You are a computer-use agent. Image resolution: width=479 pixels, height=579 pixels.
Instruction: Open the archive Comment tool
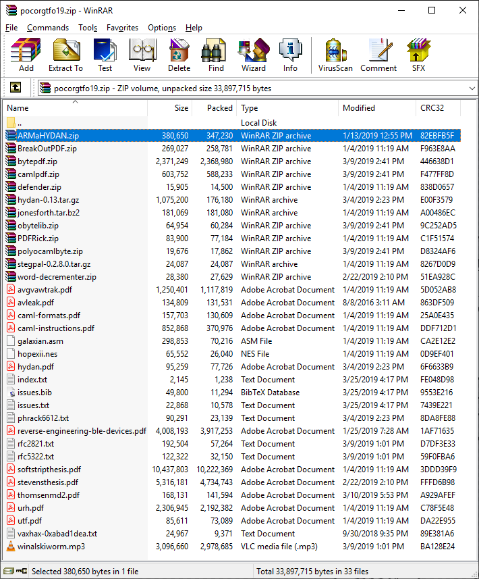[378, 55]
